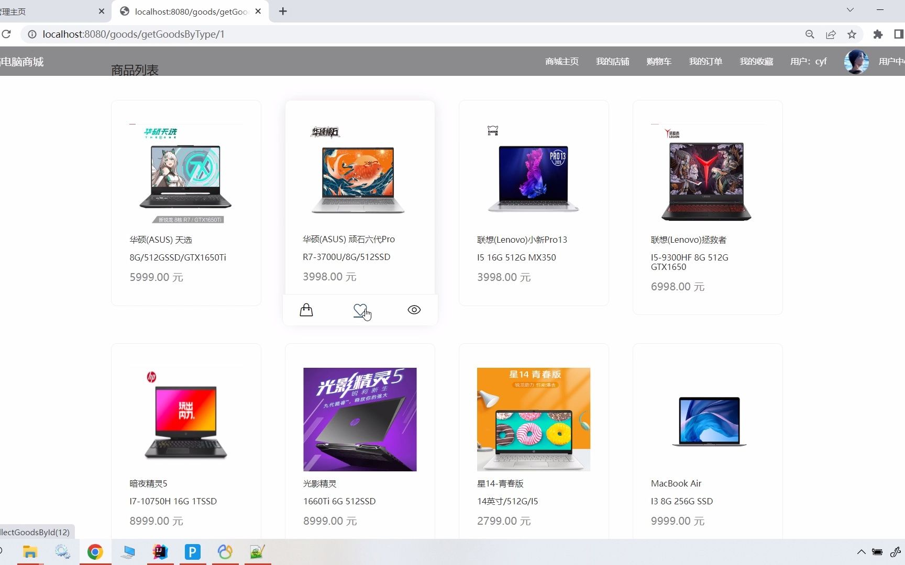The image size is (905, 565).
Task: Open the 星14青春版 product image
Action: tap(534, 419)
